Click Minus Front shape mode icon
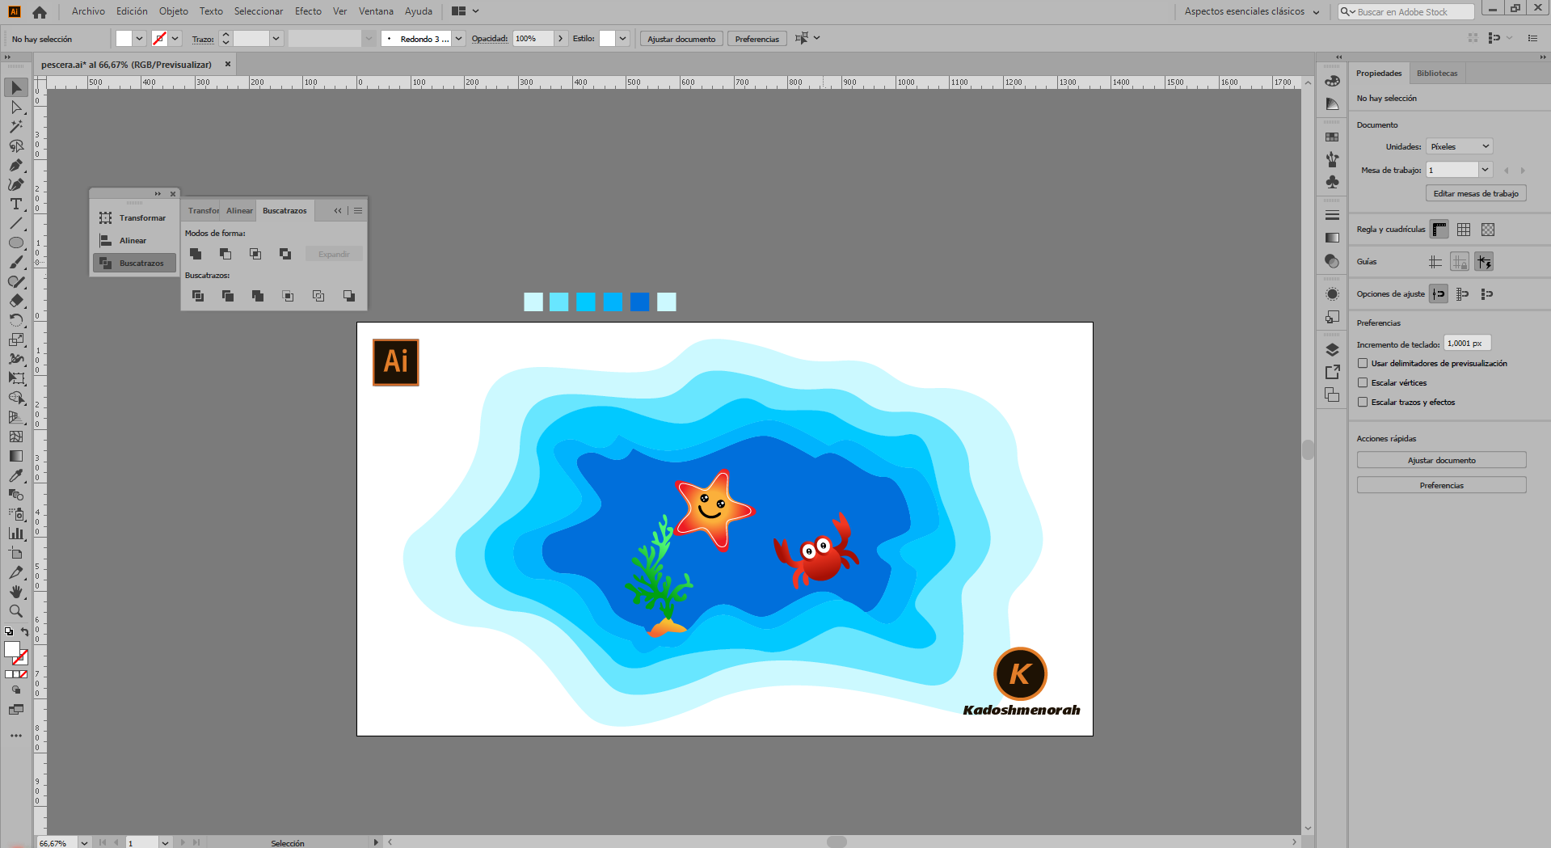1551x848 pixels. (225, 254)
